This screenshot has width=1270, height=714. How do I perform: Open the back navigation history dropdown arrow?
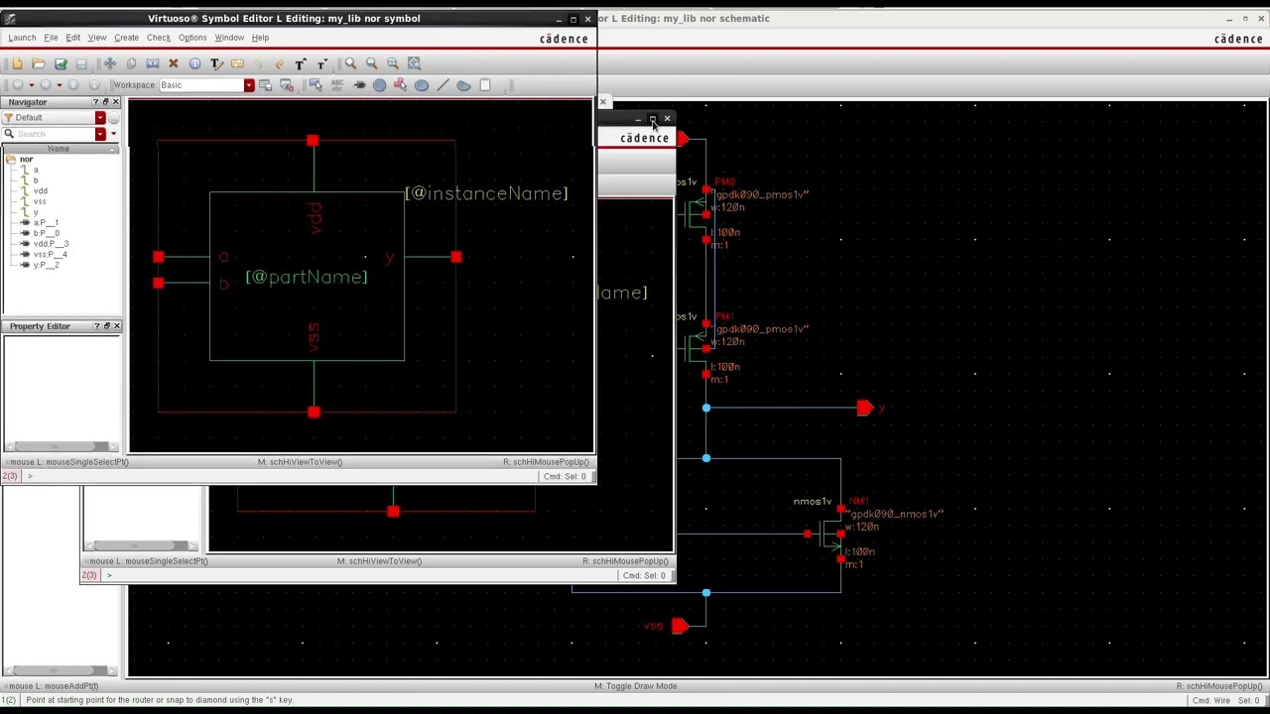click(31, 85)
